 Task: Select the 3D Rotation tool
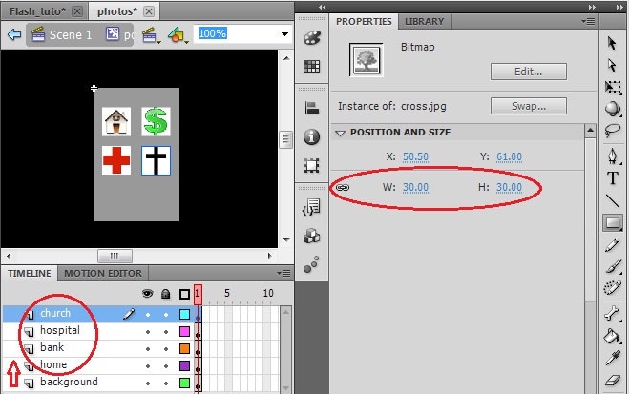613,109
